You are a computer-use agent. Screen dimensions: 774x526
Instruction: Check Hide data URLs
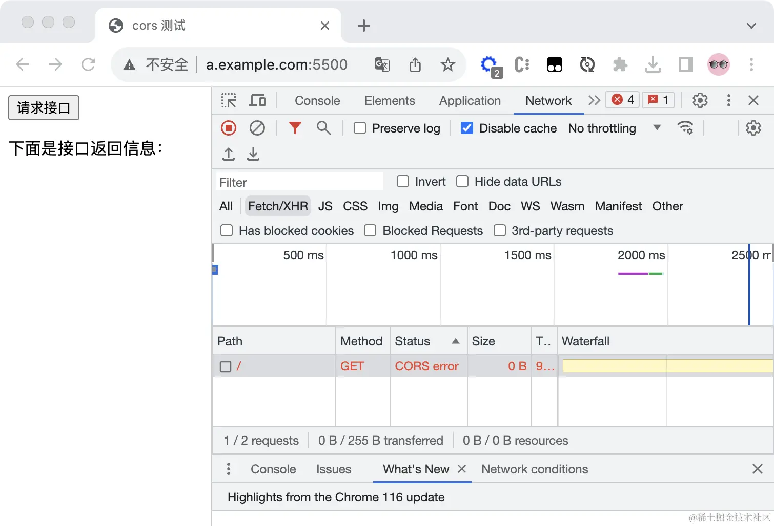[462, 181]
